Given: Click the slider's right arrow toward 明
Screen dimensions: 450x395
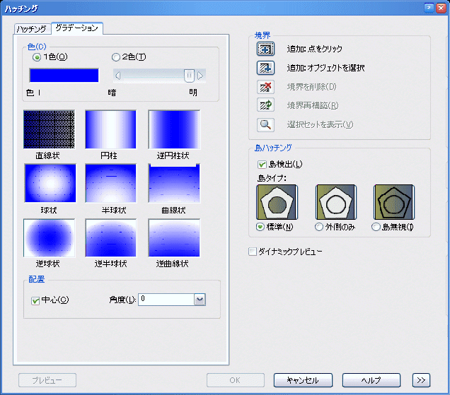Looking at the screenshot, I should pos(200,76).
